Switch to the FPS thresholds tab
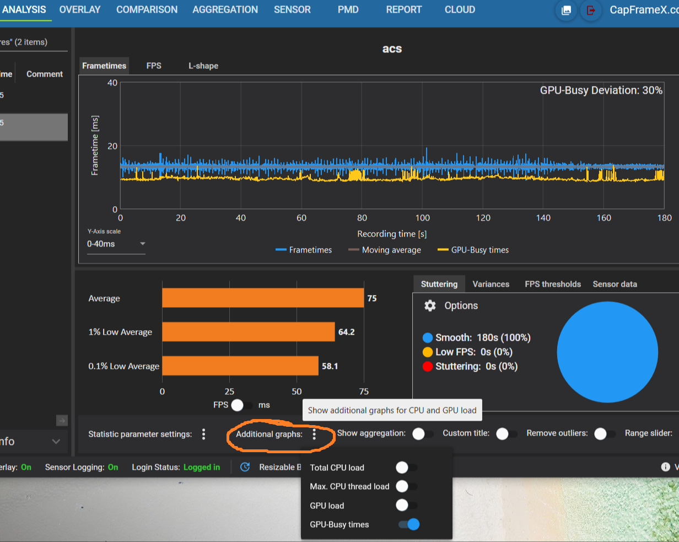This screenshot has width=679, height=542. 553,284
